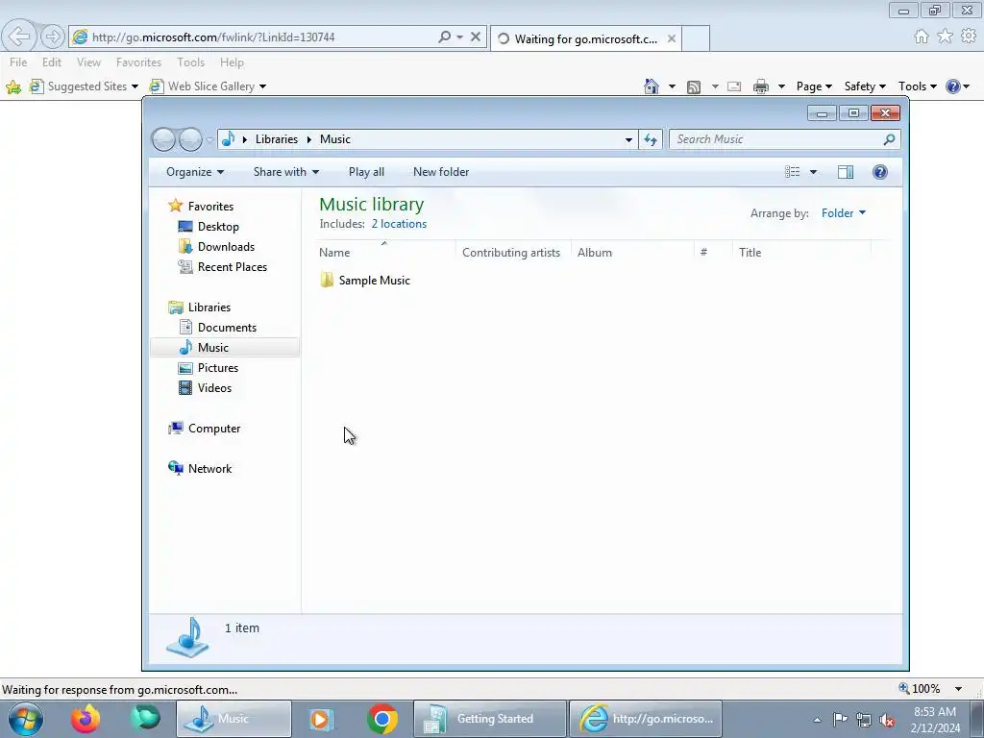Click the volume muted tray icon

(887, 720)
